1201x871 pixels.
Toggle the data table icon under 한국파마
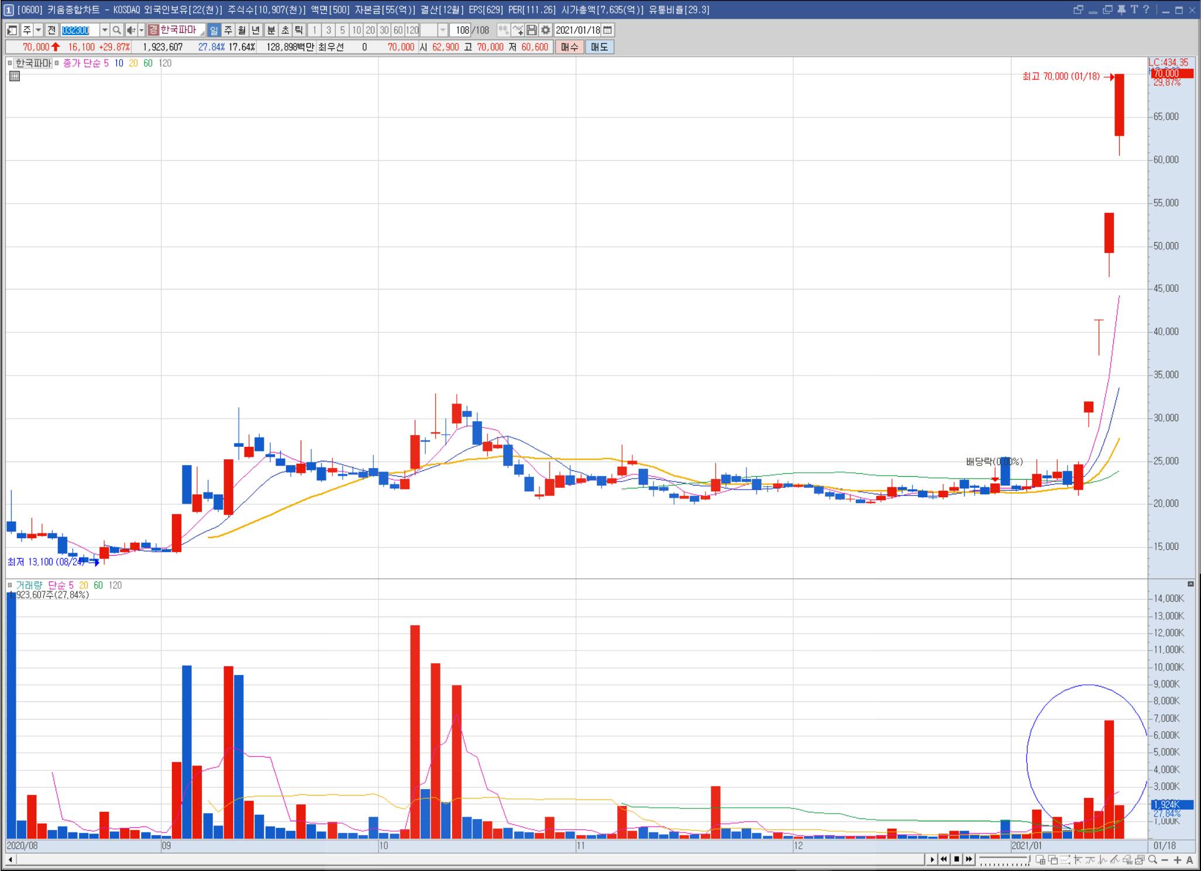coord(15,76)
